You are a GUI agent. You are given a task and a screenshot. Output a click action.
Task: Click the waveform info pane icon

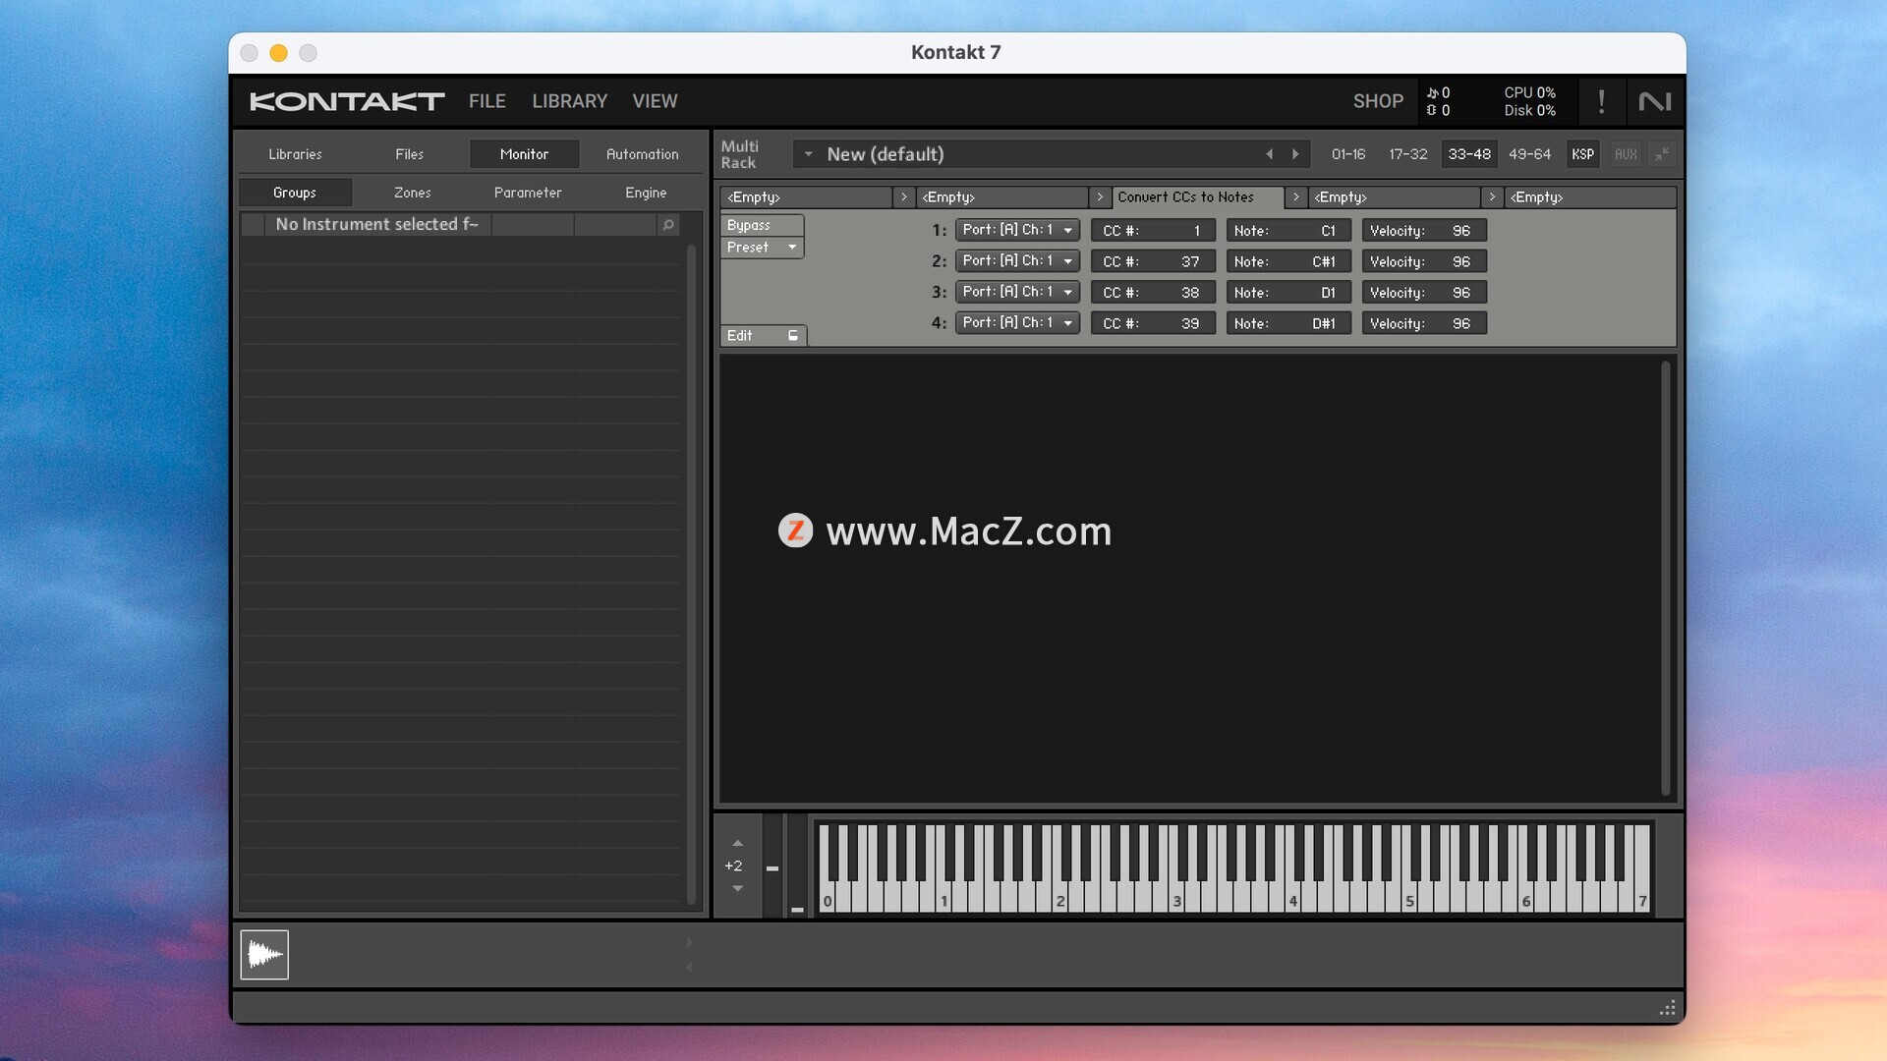tap(264, 955)
